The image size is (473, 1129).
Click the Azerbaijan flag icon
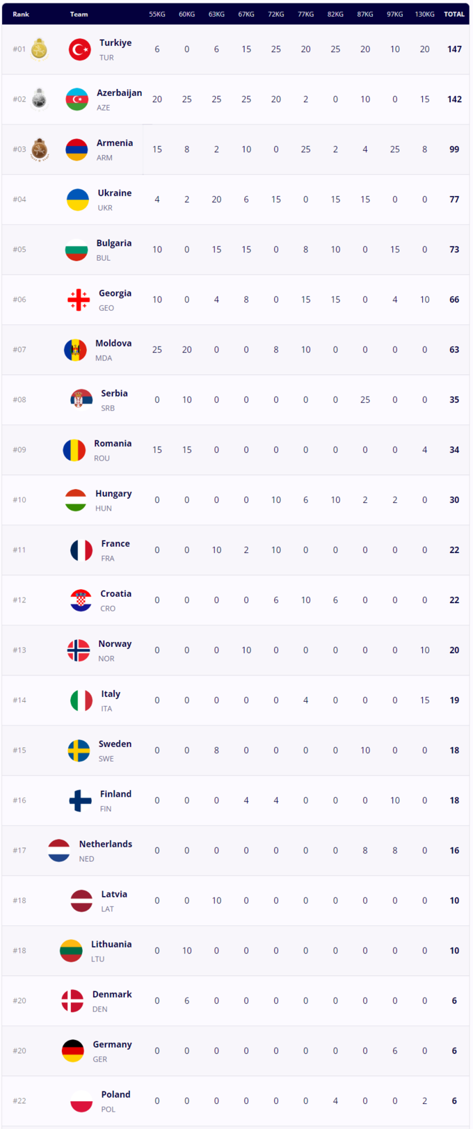(x=77, y=99)
